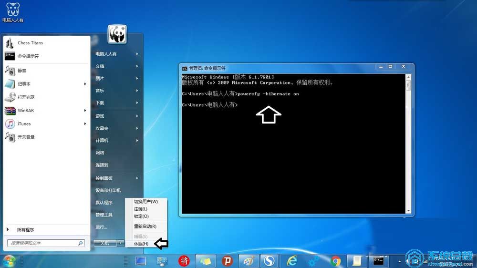Open Chess Titans from the Start menu
This screenshot has width=477, height=268.
click(30, 43)
